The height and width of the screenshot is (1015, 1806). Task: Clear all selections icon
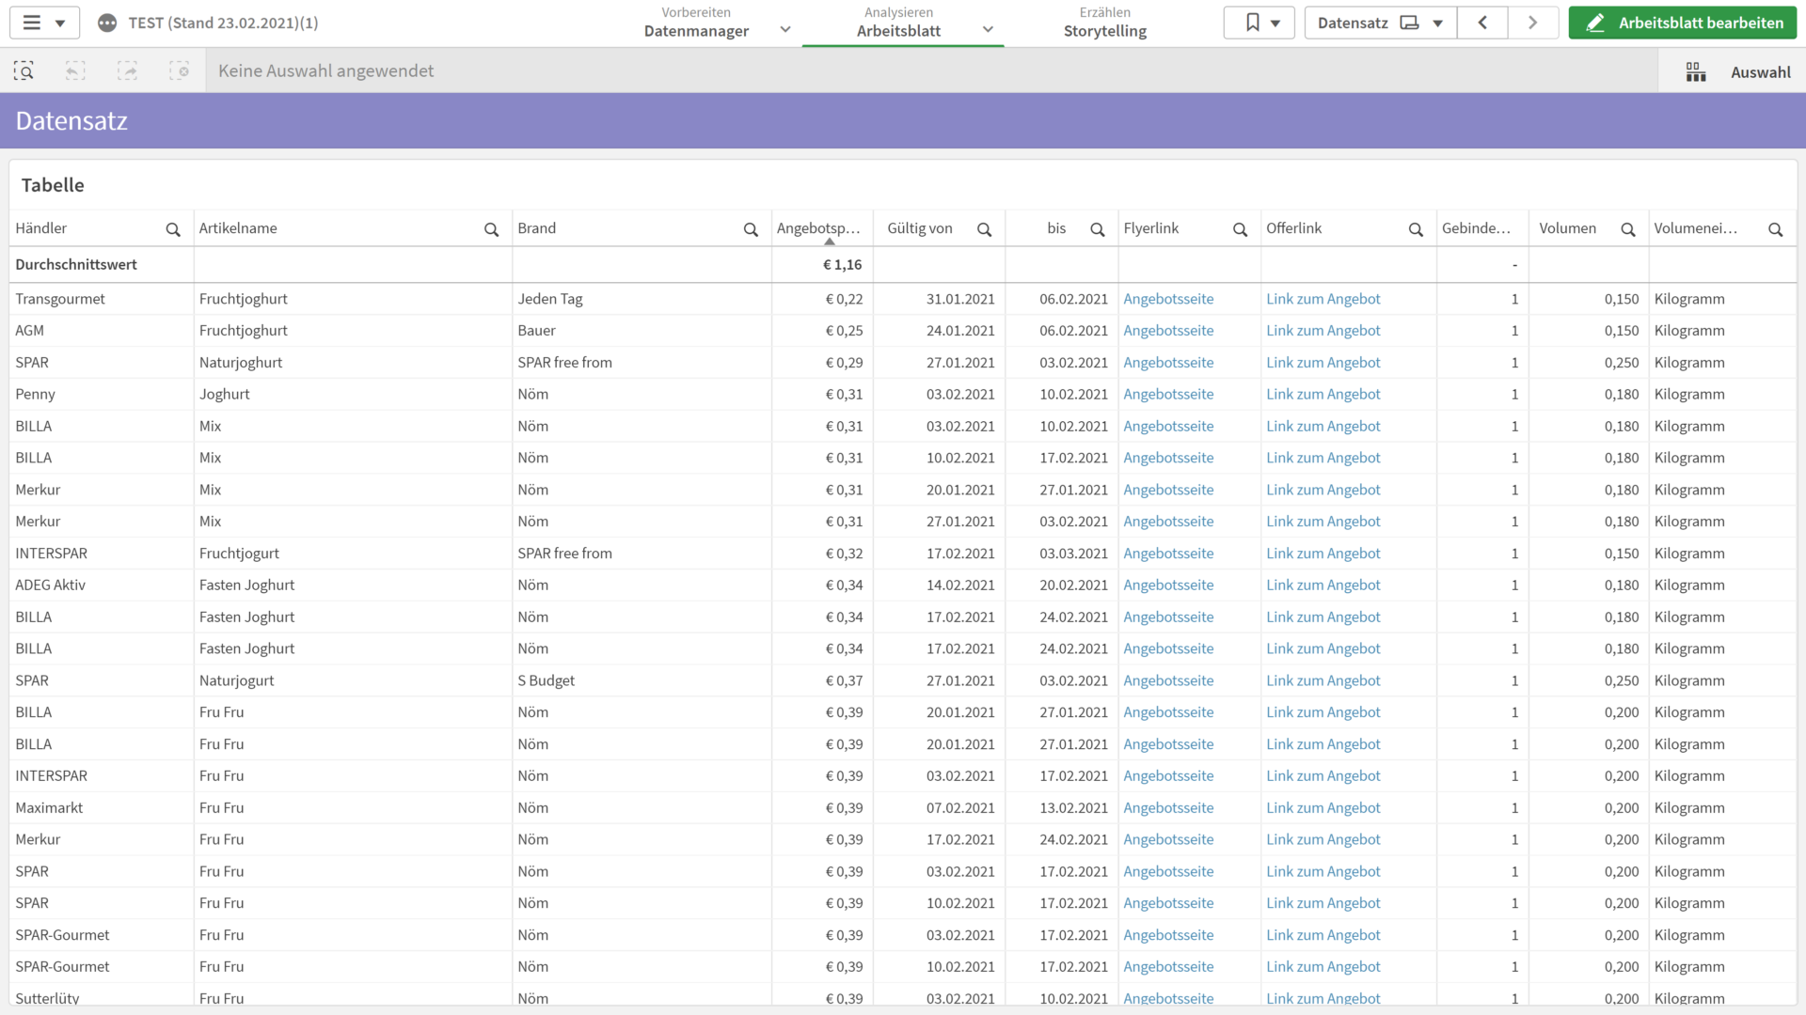[x=179, y=70]
